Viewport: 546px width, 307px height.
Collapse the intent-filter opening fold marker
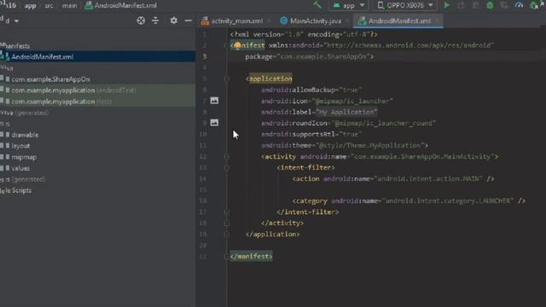[227, 168]
